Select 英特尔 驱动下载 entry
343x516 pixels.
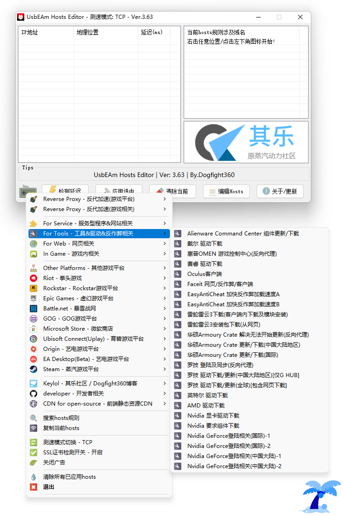click(x=249, y=396)
